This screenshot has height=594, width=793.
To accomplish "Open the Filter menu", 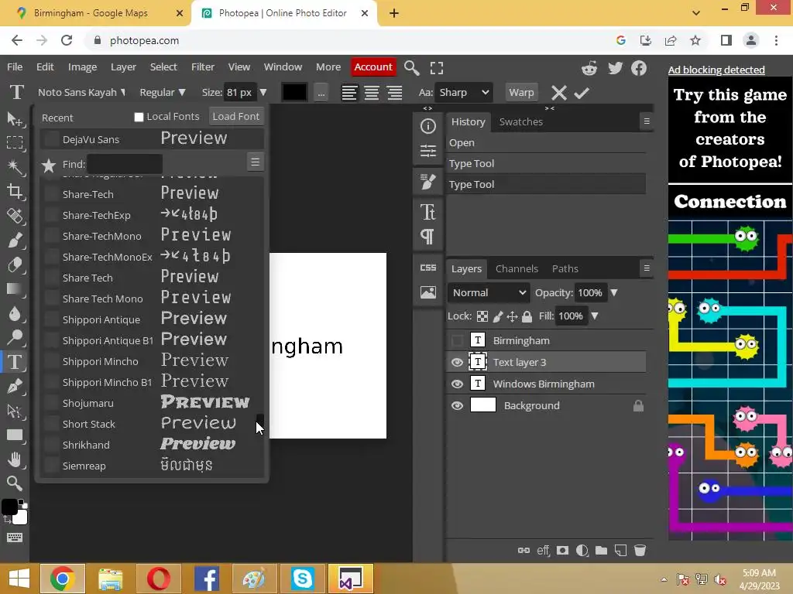I will tap(203, 67).
